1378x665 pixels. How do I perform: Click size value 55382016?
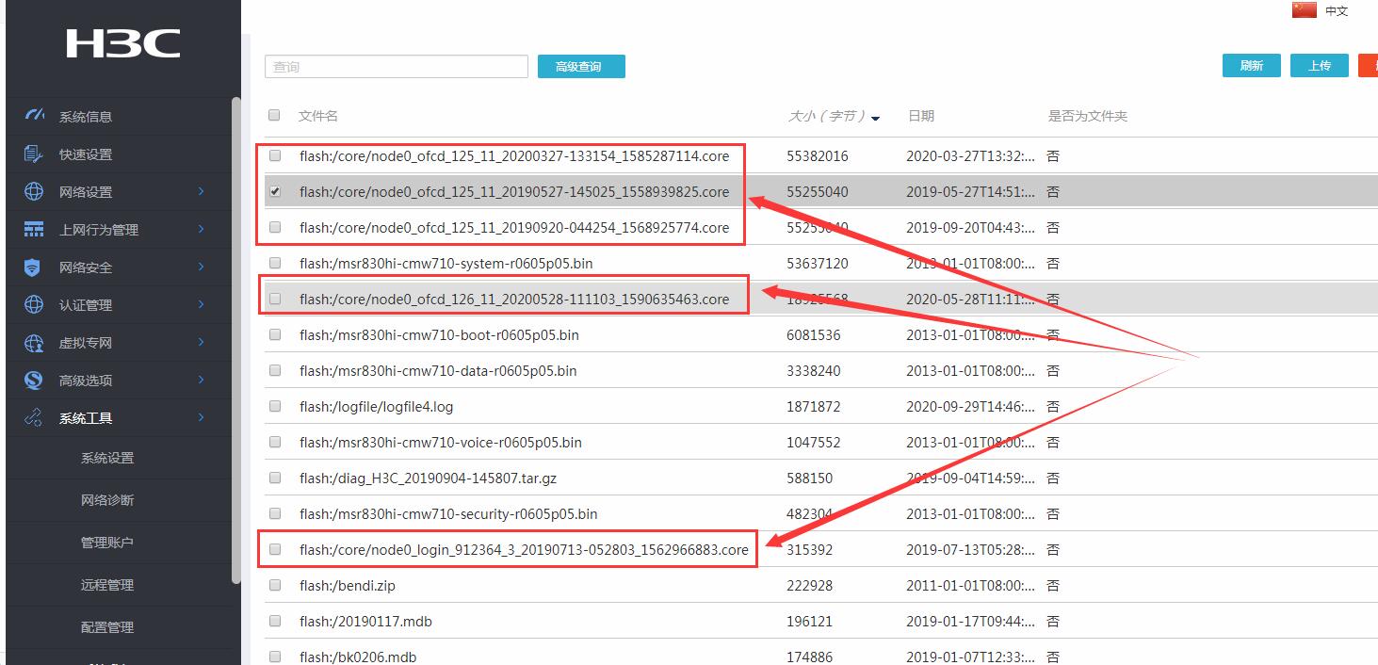coord(817,155)
